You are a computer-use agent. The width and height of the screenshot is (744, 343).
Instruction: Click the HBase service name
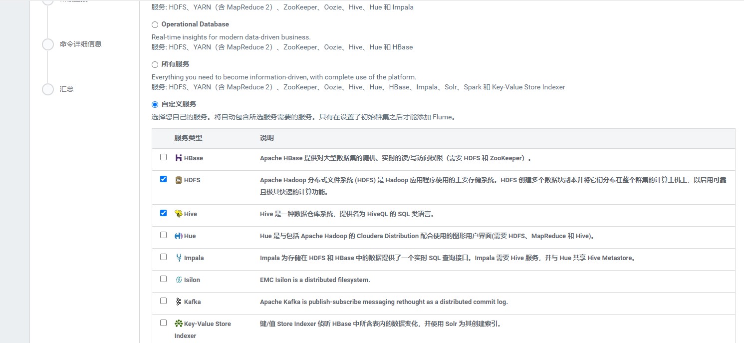(x=194, y=158)
